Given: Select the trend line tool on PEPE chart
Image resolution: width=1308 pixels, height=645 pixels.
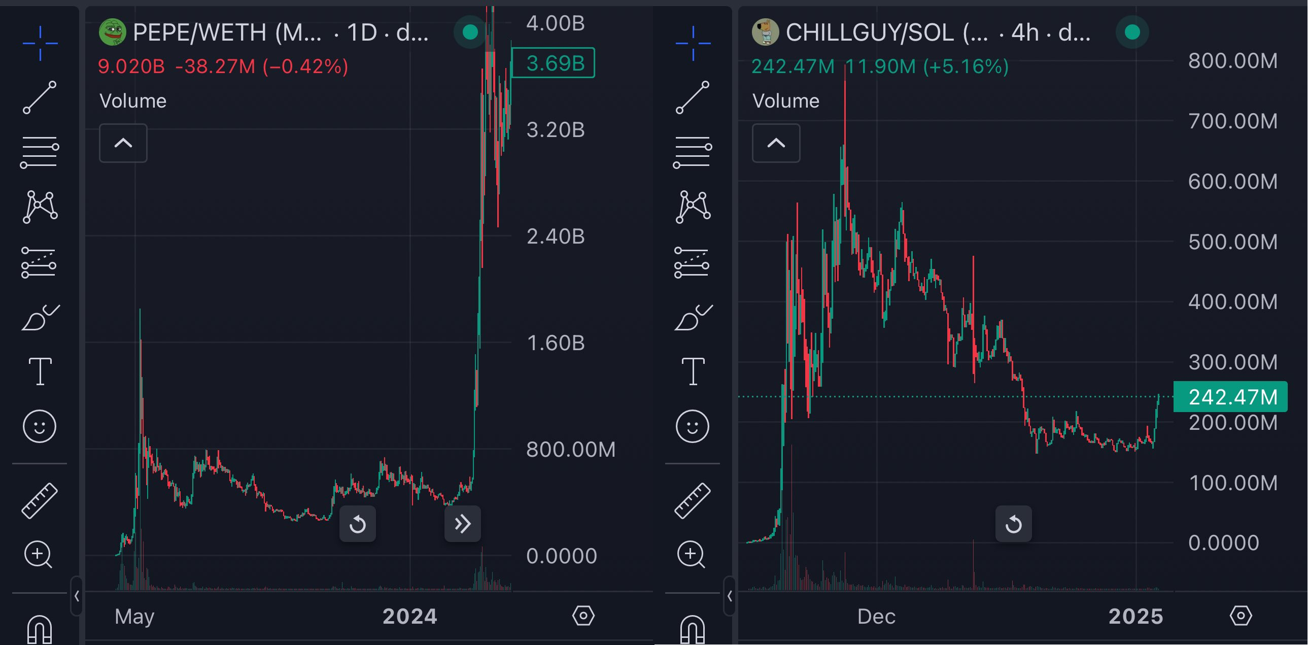Looking at the screenshot, I should tap(40, 97).
